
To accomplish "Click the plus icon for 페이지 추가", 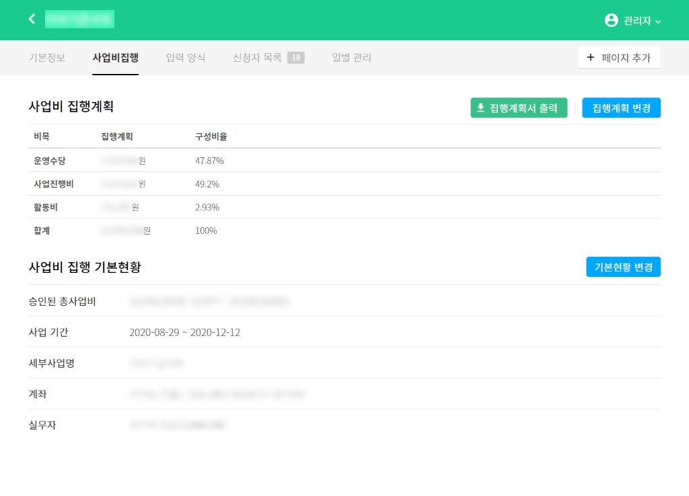I will point(591,58).
